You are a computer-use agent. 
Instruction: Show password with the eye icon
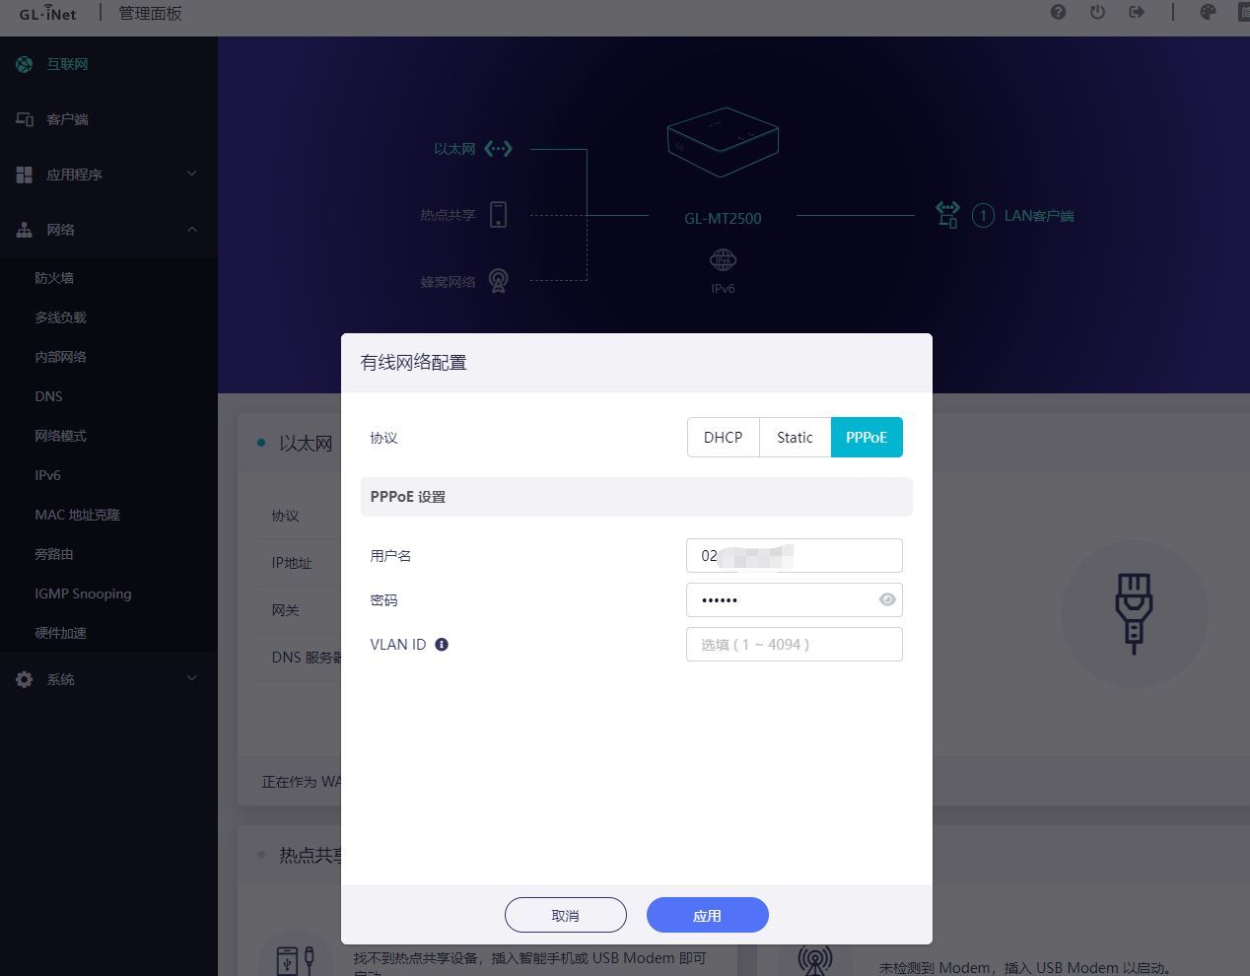pos(887,599)
